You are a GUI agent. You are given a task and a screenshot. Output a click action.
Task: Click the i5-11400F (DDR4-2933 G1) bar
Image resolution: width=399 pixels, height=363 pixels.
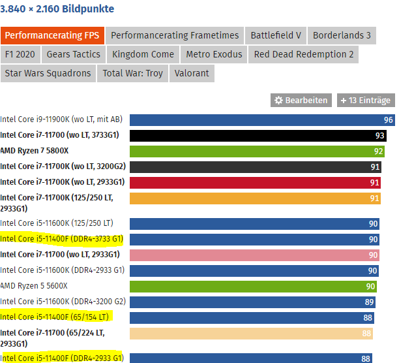[x=251, y=358]
